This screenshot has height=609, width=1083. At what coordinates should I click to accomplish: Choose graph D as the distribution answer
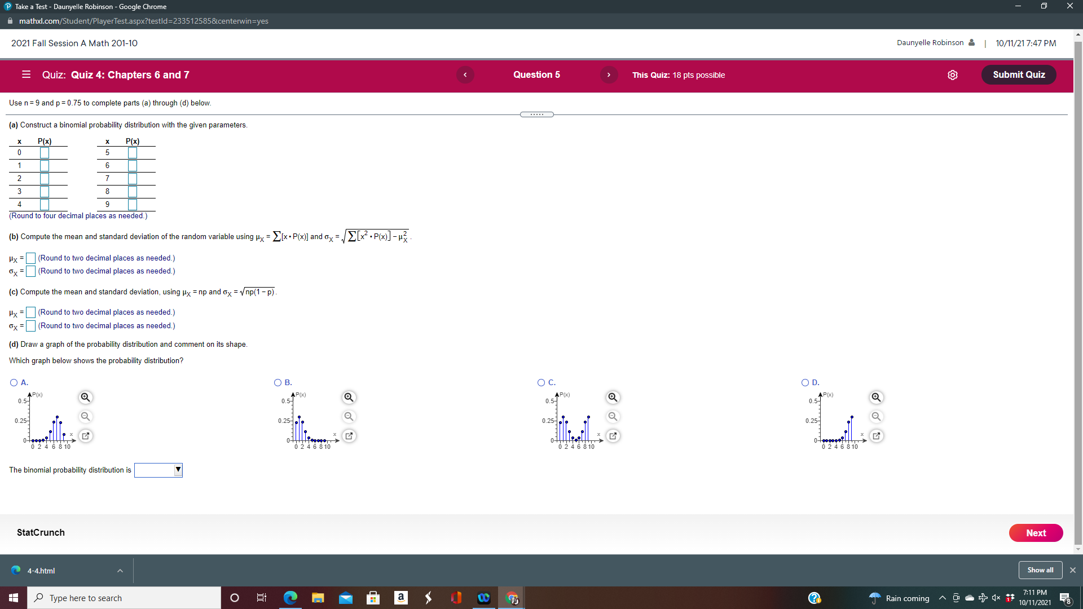(804, 382)
